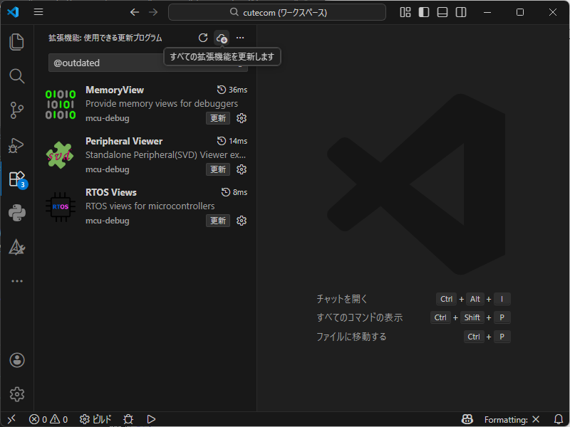Update the RTOS Views extension
Screen dimensions: 570x427
pyautogui.click(x=218, y=221)
